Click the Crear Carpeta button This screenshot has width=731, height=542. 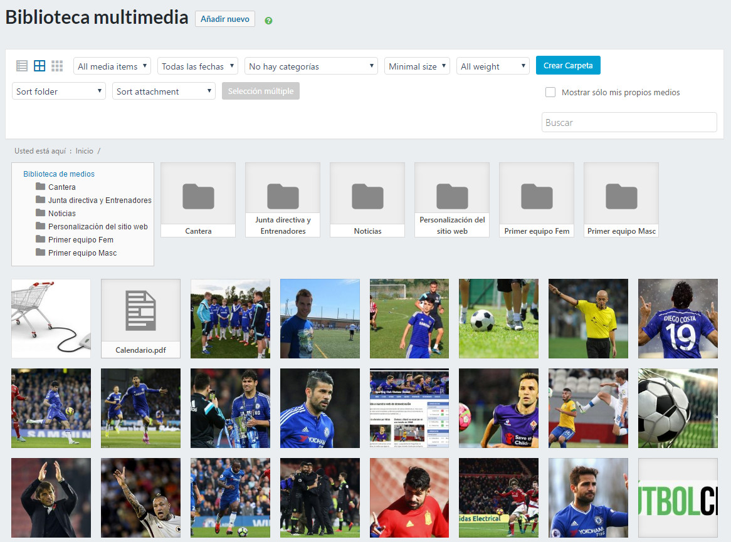click(568, 66)
